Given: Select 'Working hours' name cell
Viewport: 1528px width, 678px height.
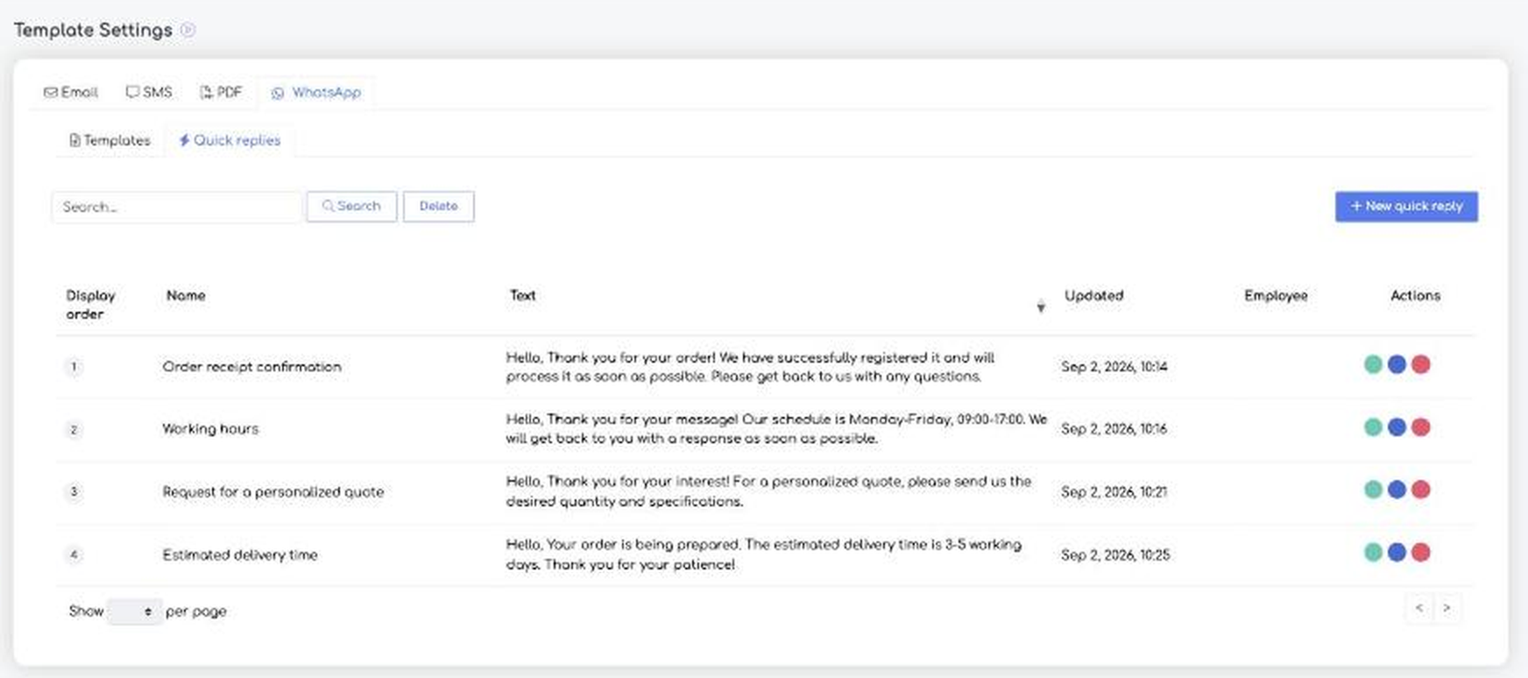Looking at the screenshot, I should pyautogui.click(x=210, y=429).
